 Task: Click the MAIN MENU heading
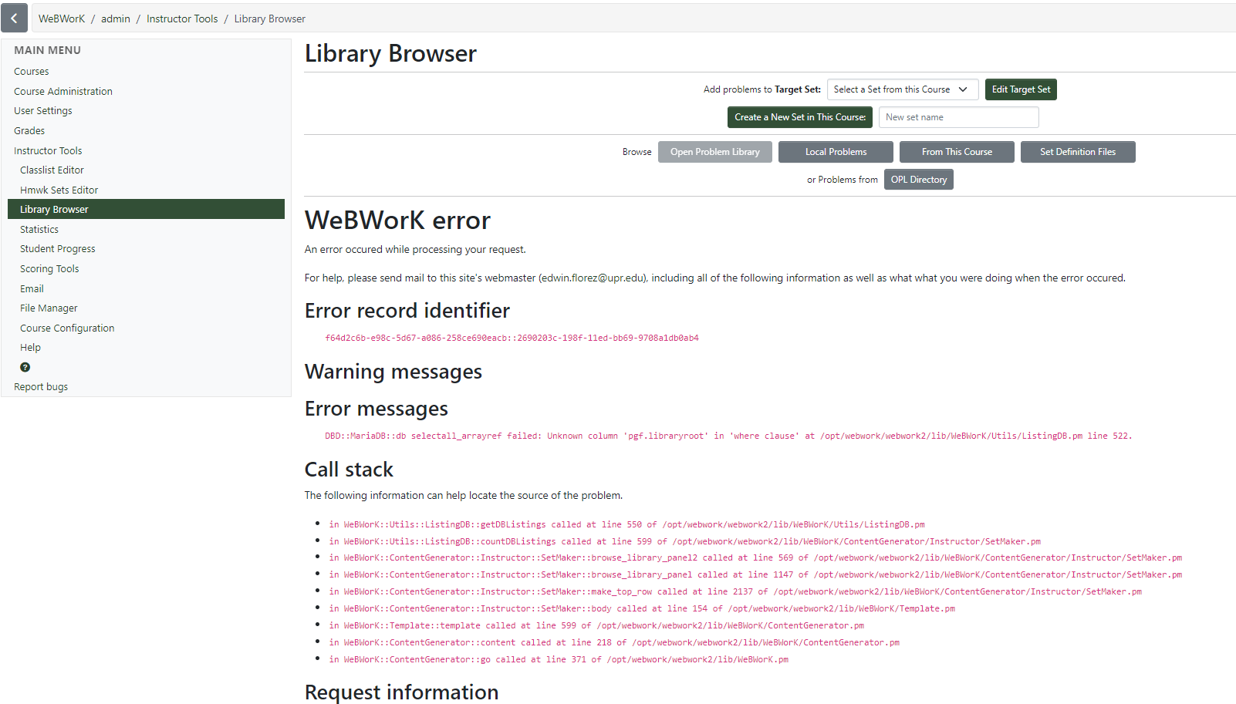tap(47, 50)
